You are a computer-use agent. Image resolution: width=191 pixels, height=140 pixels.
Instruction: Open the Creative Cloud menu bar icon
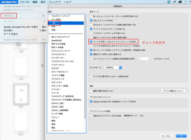180,2
